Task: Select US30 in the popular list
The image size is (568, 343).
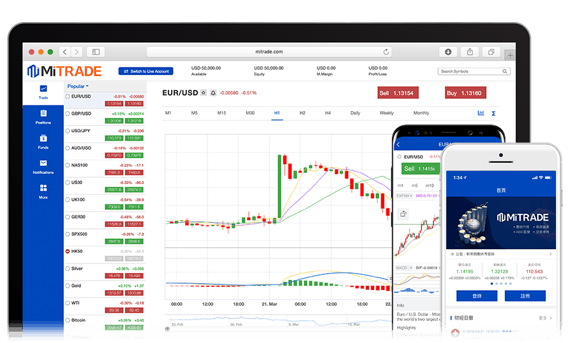Action: pyautogui.click(x=105, y=186)
